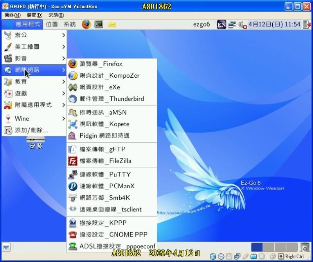
Task: Expand the 辦公 submenu arrow
Action: coord(63,35)
